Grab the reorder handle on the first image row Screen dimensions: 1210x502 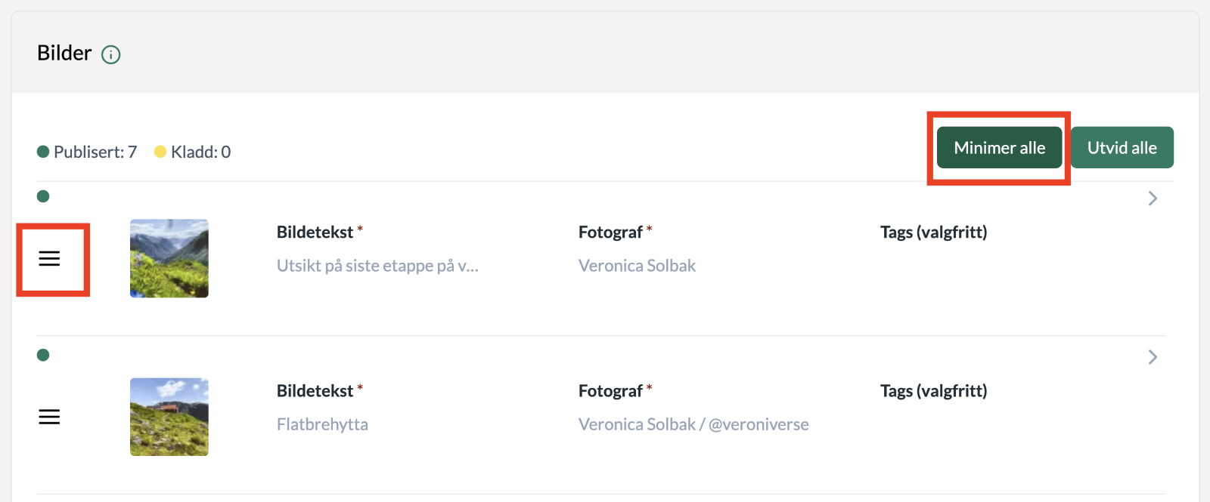(49, 258)
